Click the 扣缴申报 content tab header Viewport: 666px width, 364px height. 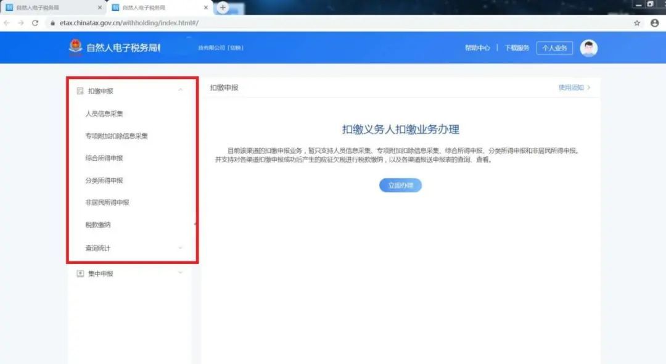(x=224, y=88)
